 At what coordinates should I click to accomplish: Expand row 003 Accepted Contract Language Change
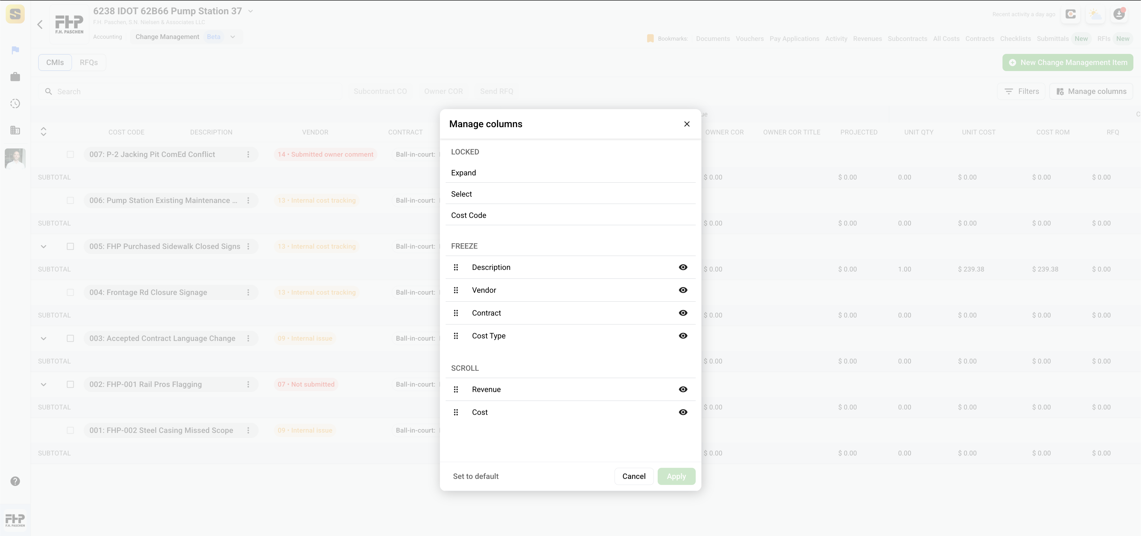(x=43, y=338)
